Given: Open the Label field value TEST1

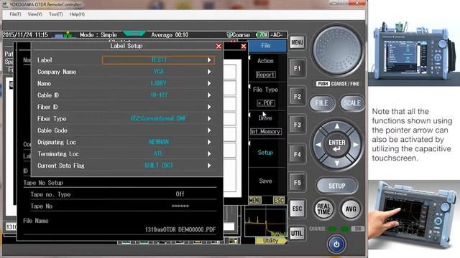Looking at the screenshot, I should pyautogui.click(x=159, y=60).
